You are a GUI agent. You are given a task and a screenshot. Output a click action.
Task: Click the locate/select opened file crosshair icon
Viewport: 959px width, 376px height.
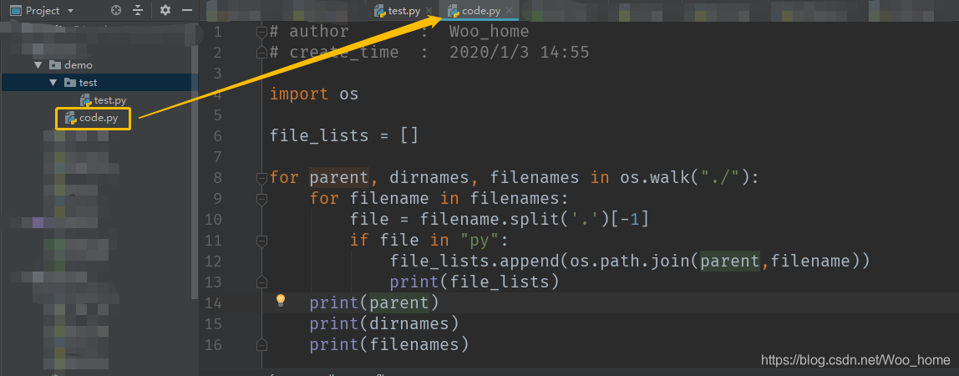(x=116, y=10)
